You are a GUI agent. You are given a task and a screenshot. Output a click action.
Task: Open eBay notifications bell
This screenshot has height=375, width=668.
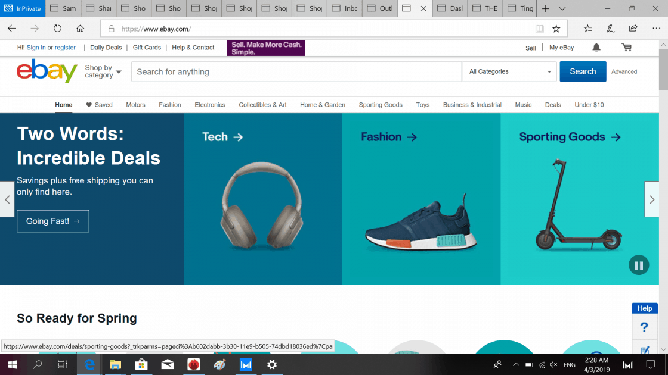point(596,47)
